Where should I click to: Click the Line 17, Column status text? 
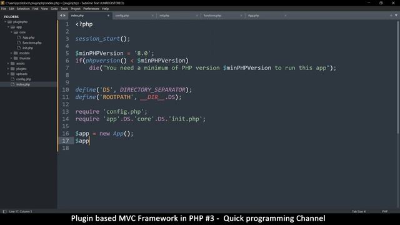coord(21,211)
